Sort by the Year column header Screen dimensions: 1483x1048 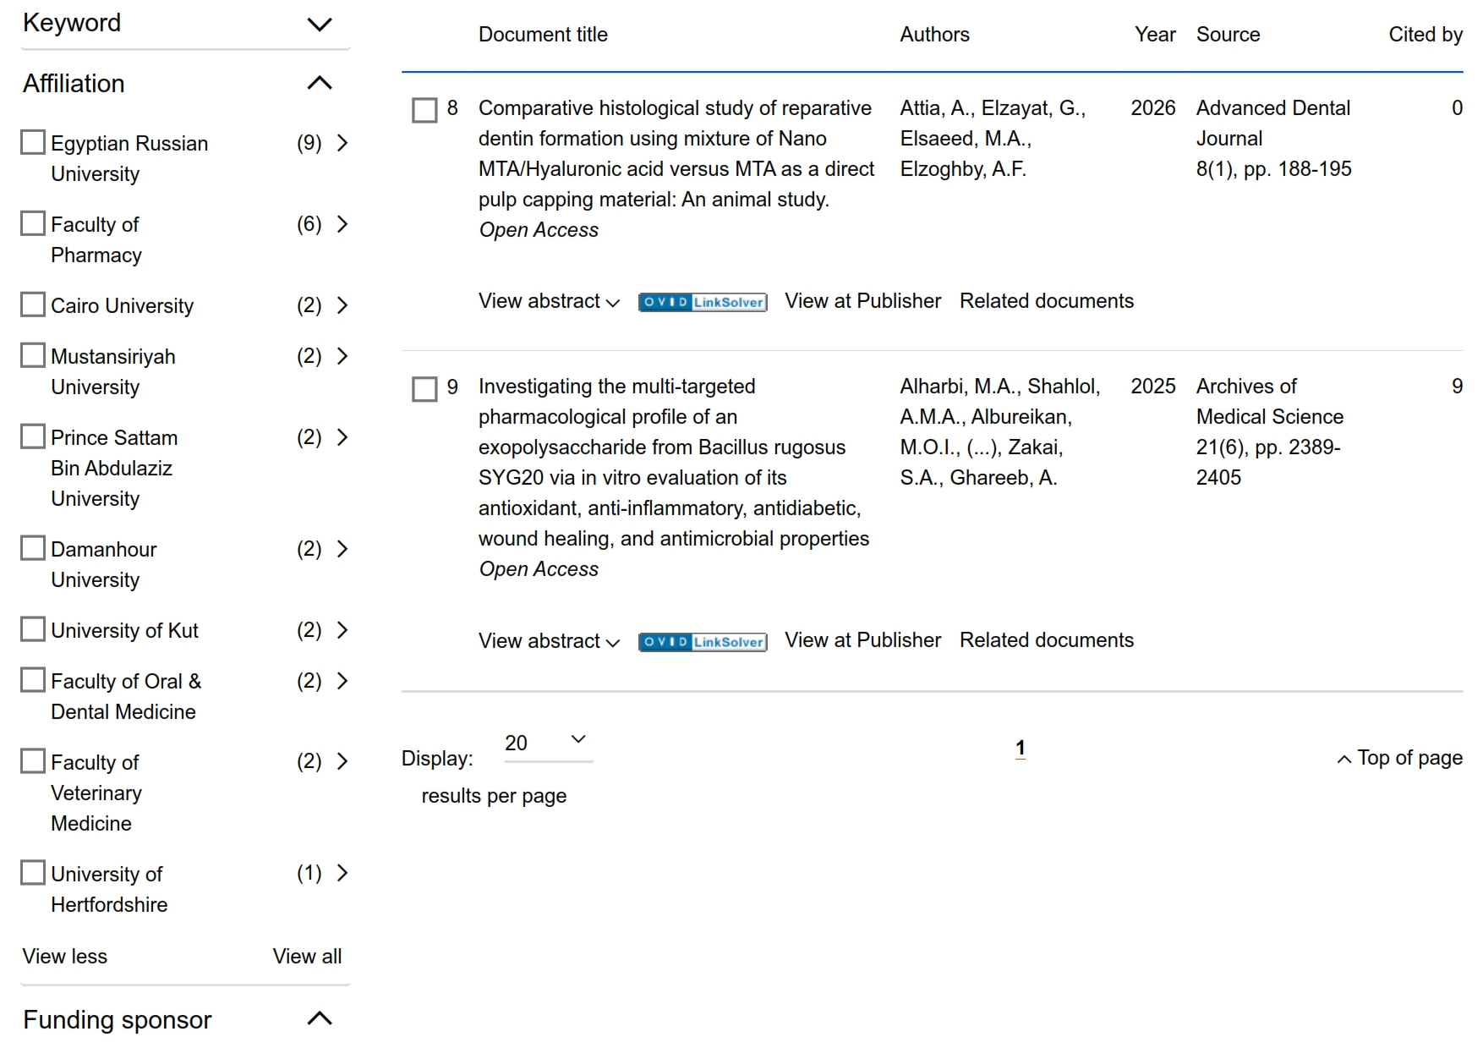[x=1154, y=35]
